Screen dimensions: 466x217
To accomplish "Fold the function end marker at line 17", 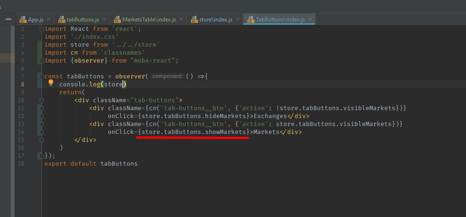I will (x=42, y=155).
